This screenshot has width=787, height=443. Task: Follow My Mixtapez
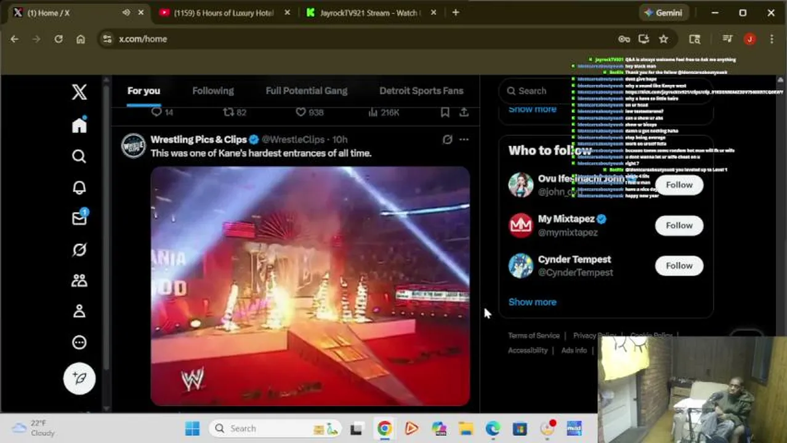[x=679, y=225]
